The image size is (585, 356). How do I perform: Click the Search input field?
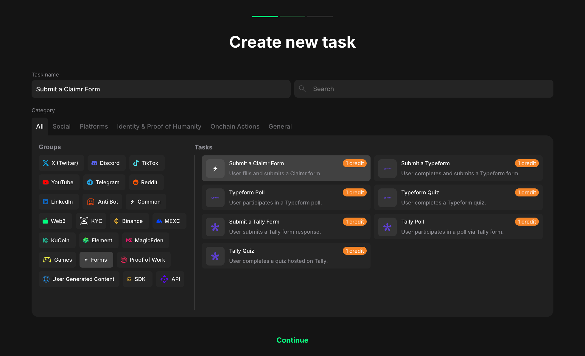(x=424, y=89)
